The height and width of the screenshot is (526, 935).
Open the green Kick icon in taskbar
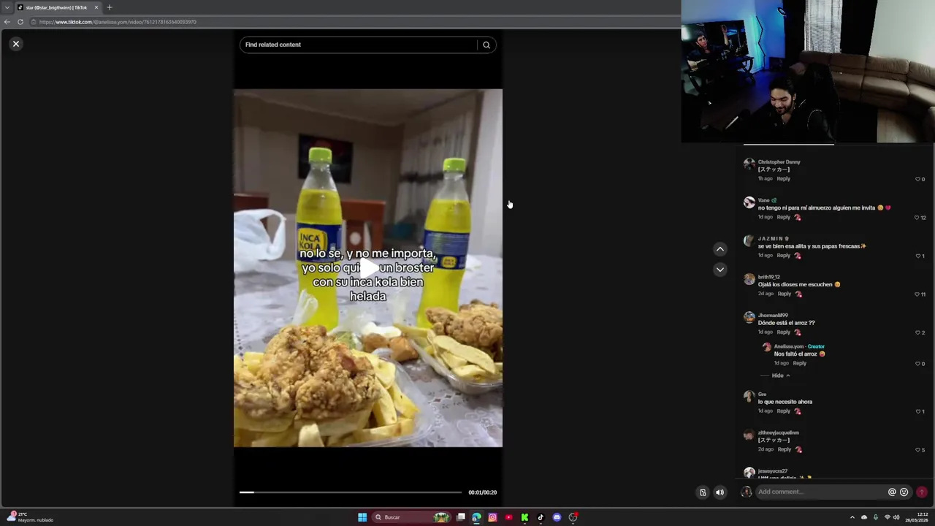coord(524,517)
